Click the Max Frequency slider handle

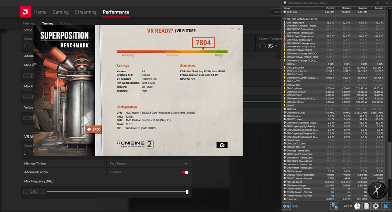[x=187, y=192]
